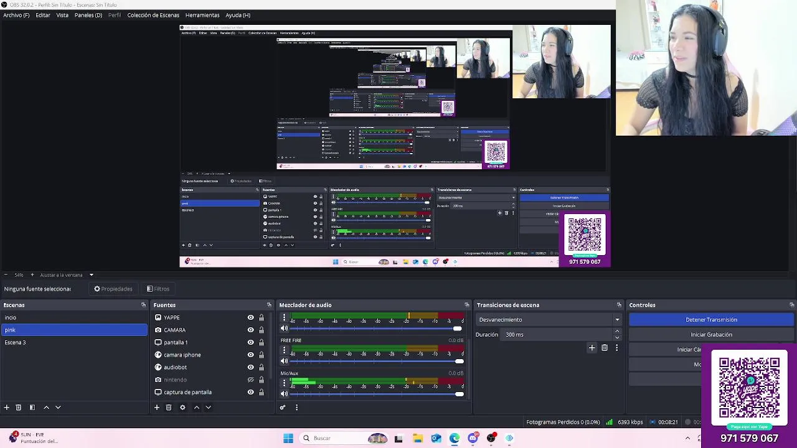Hide the captura de pantalla source
Viewport: 797px width, 448px height.
[x=251, y=392]
